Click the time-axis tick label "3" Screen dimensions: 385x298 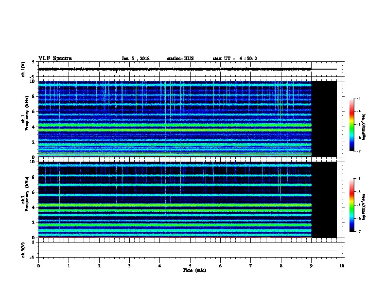(129, 265)
